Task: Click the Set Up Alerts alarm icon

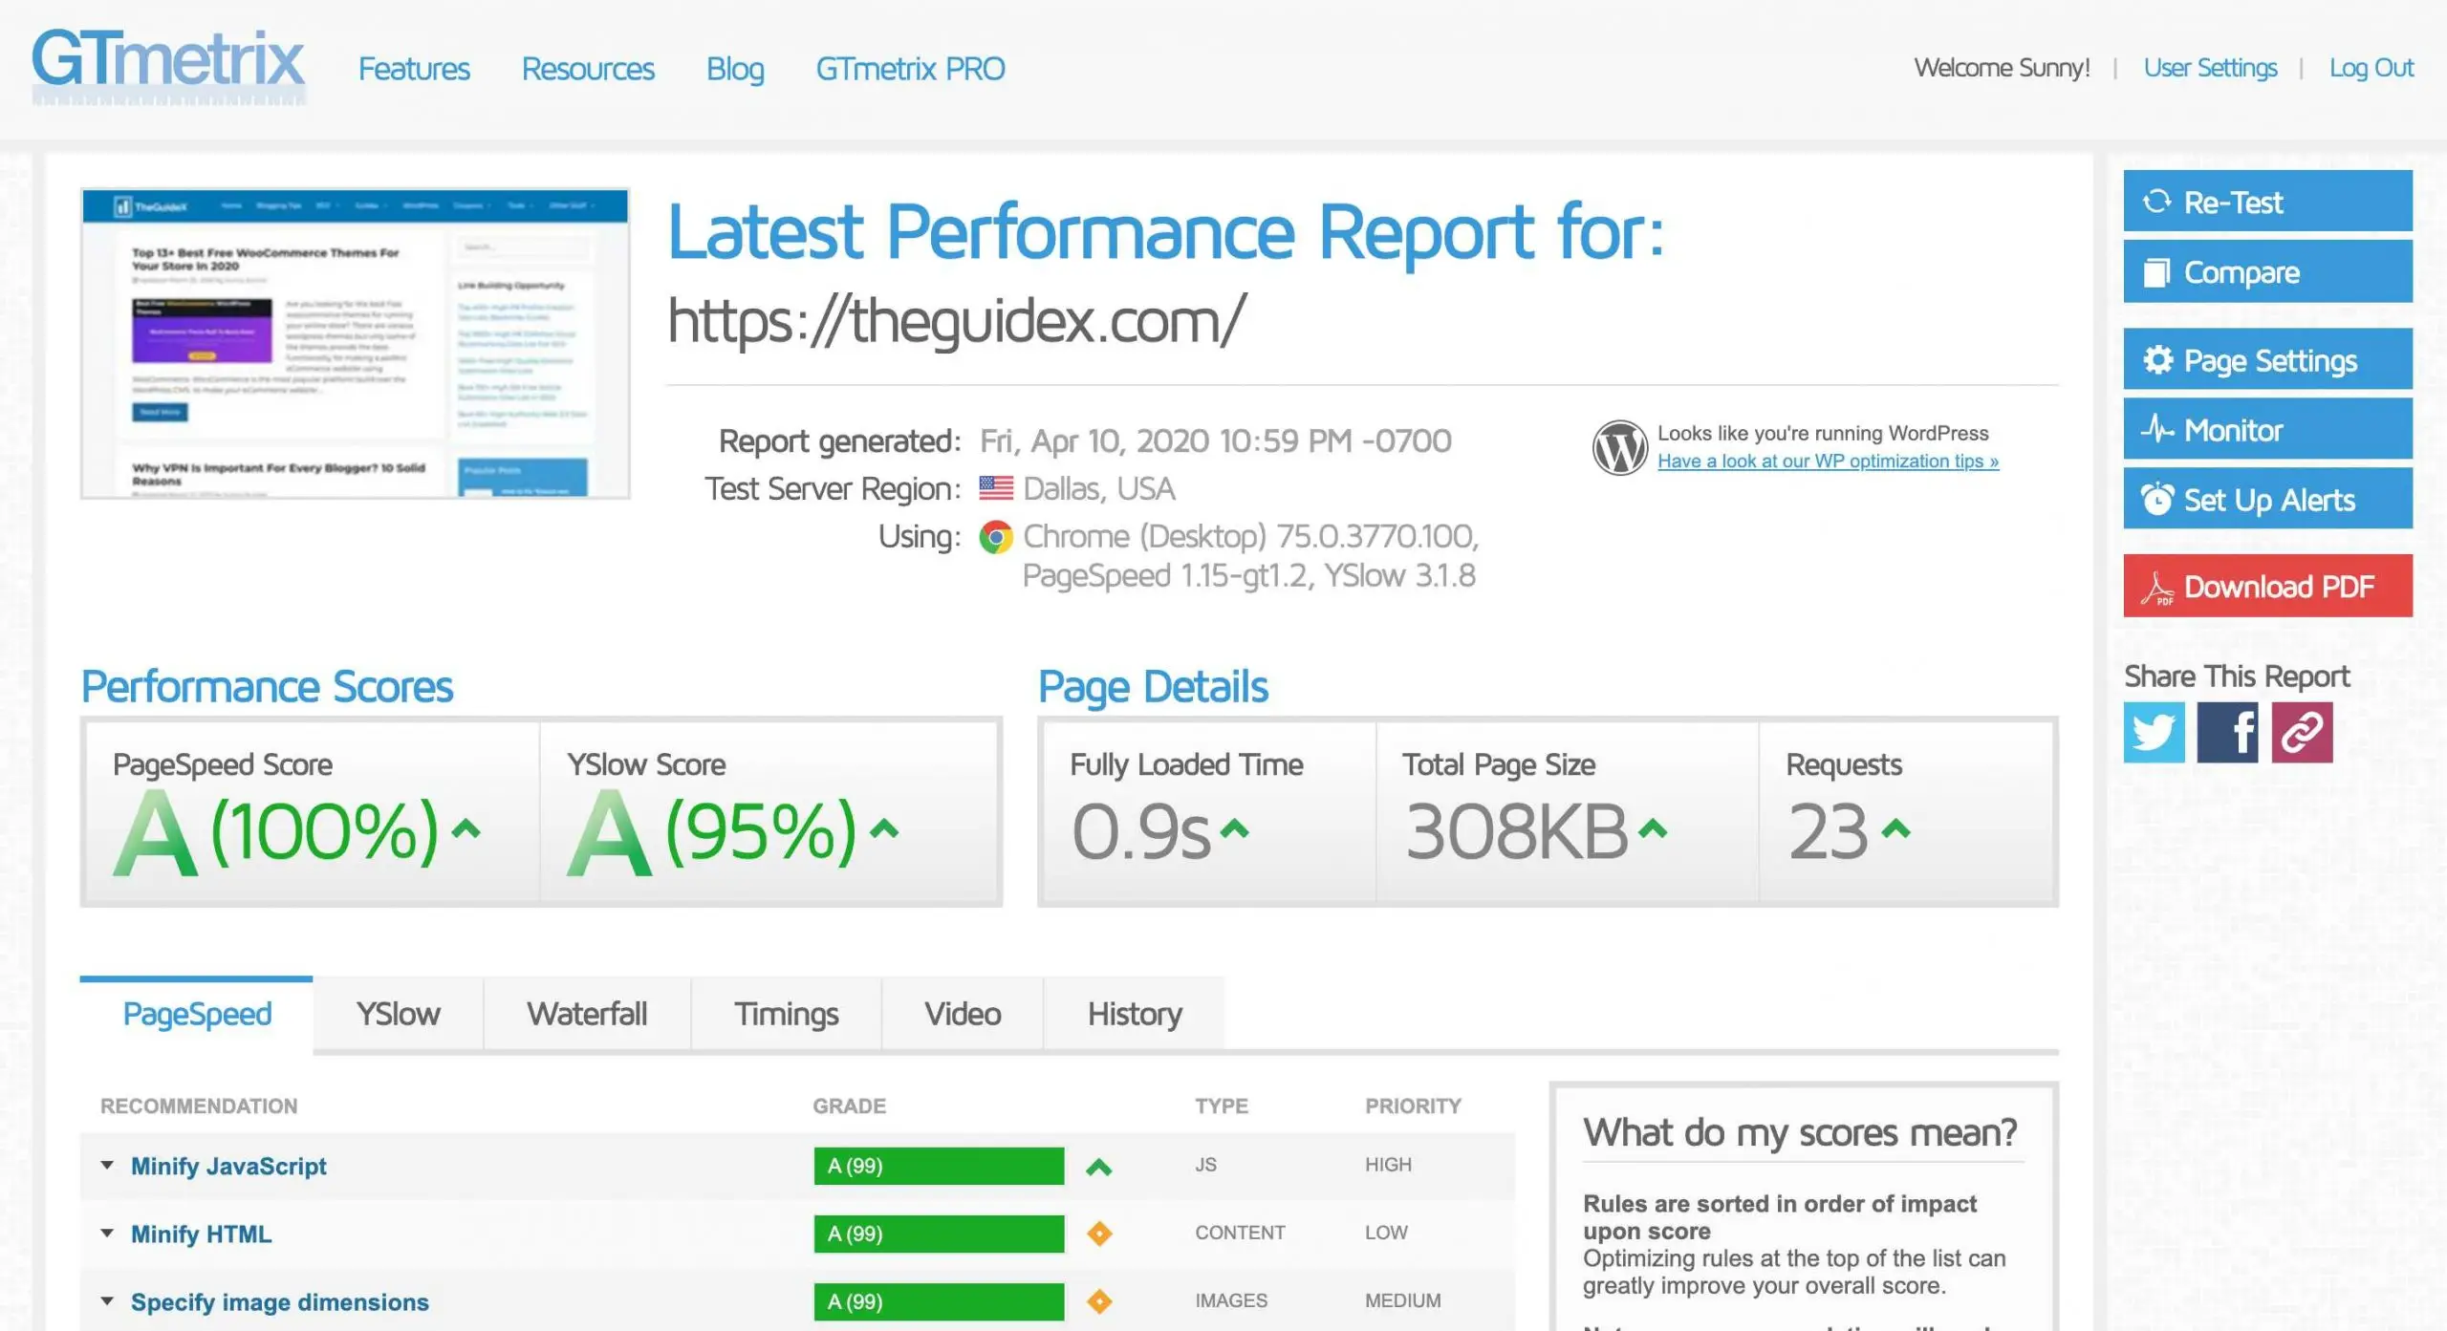Action: 2158,499
